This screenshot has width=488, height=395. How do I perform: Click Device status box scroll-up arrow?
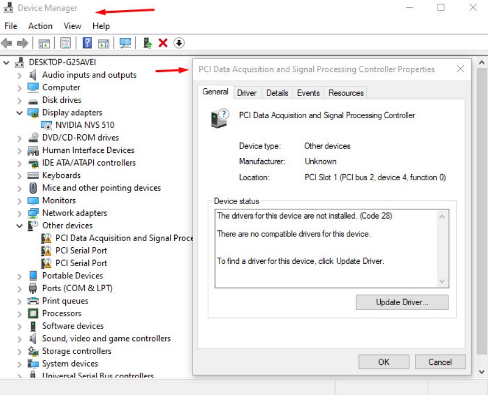(442, 216)
